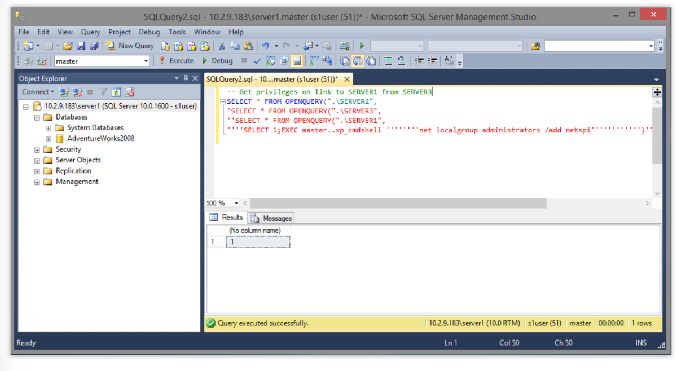This screenshot has width=677, height=371.
Task: Click the Refresh icon in Object Explorer
Action: 116,92
